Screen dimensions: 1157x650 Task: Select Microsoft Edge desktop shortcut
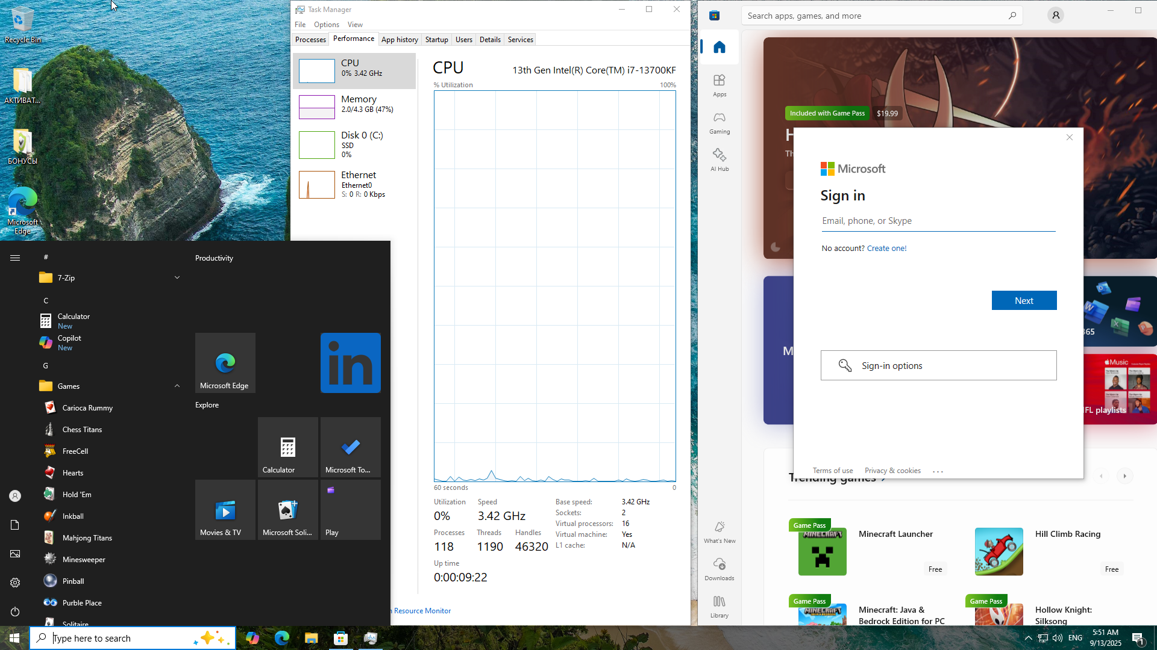pyautogui.click(x=22, y=211)
